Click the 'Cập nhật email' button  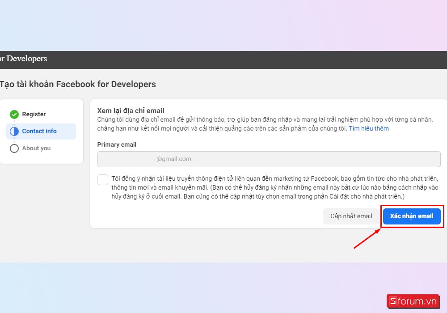pyautogui.click(x=351, y=216)
